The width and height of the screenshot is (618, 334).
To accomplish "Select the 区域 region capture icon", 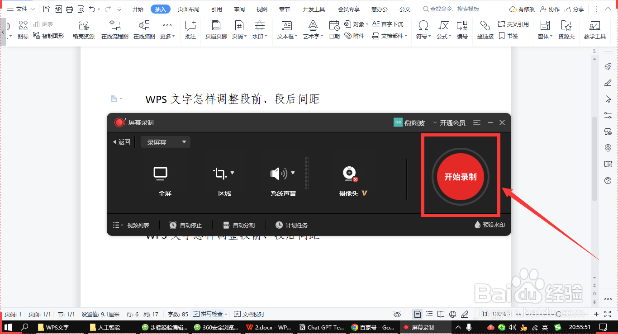I will coord(220,173).
